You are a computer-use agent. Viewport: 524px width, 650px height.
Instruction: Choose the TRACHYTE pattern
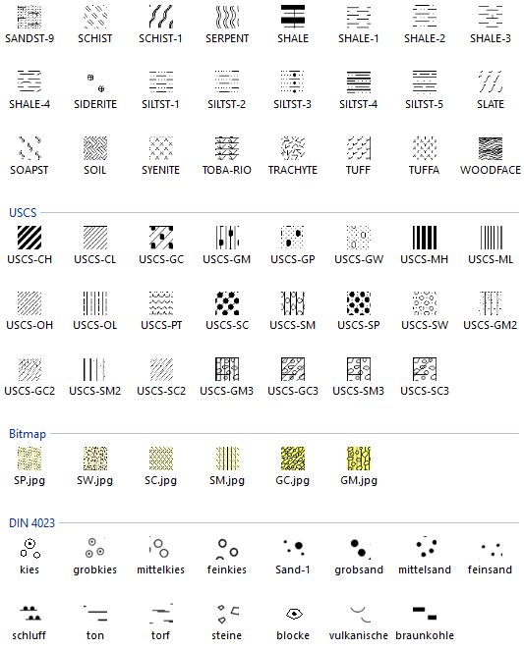pyautogui.click(x=293, y=148)
